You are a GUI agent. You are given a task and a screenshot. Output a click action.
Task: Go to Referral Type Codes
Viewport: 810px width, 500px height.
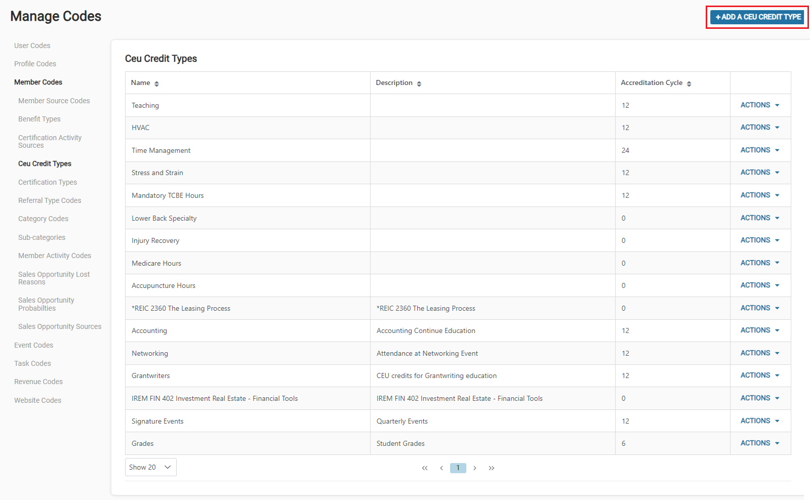50,200
